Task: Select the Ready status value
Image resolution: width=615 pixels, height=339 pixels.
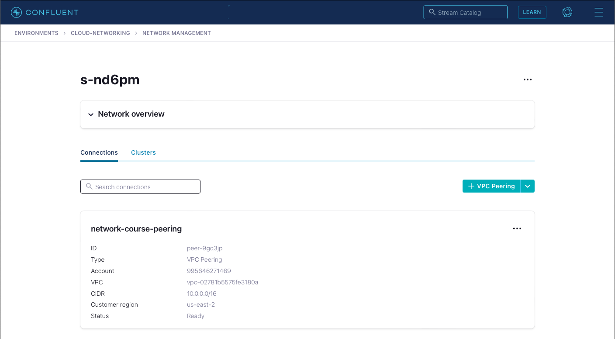Action: tap(196, 316)
